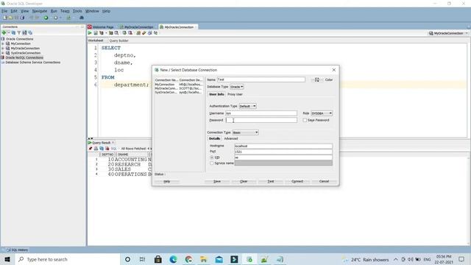Open Task View from the taskbar
This screenshot has width=471, height=265.
point(142,259)
